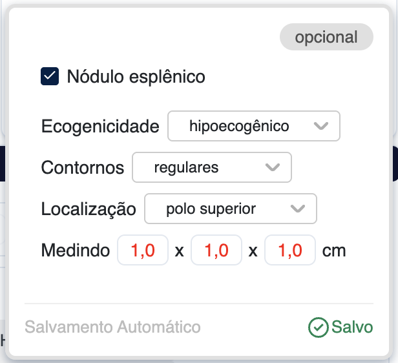Click the Localização field label
This screenshot has height=363, width=398.
coord(89,209)
